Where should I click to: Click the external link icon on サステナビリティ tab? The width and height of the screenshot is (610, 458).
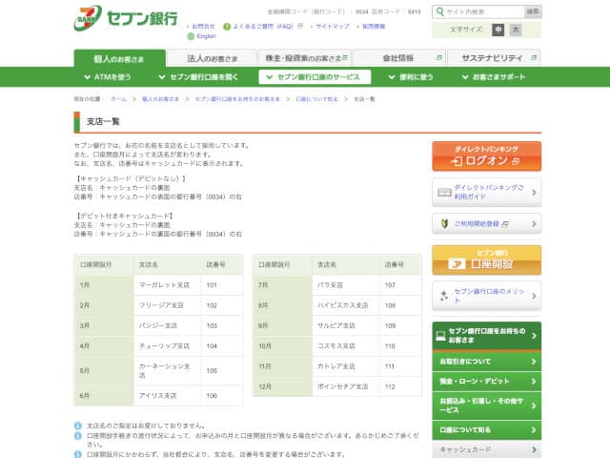(x=534, y=57)
